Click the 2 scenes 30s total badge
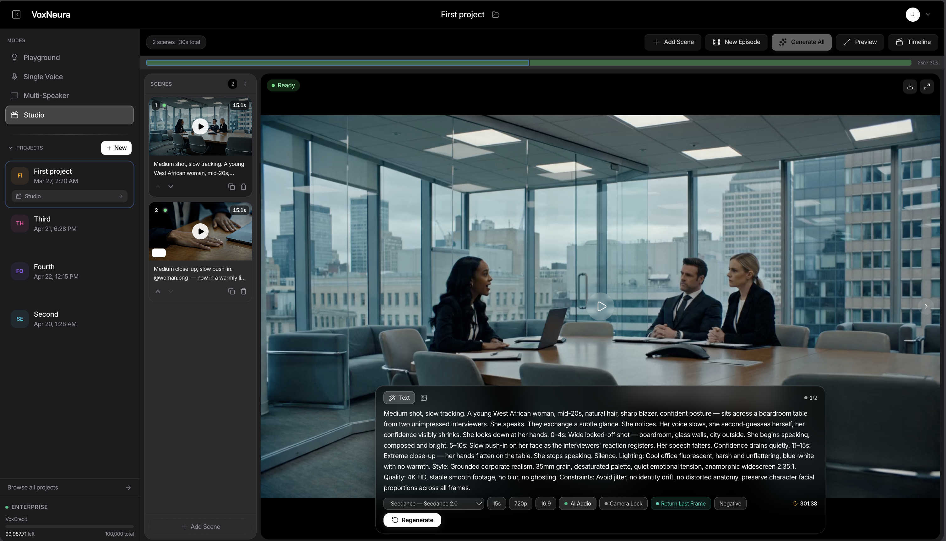The image size is (946, 541). click(x=176, y=42)
